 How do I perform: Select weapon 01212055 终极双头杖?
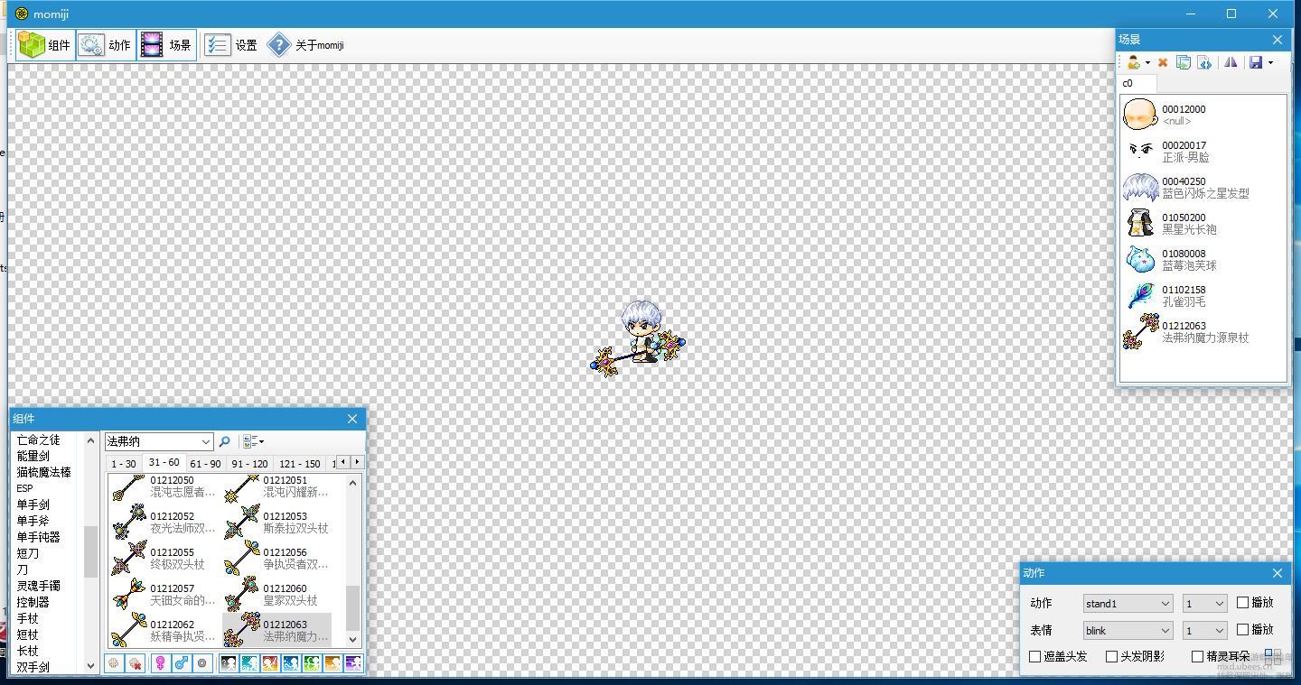click(x=164, y=558)
